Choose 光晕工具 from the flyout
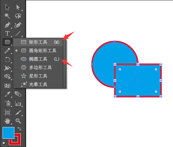This screenshot has height=147, width=173. pyautogui.click(x=38, y=84)
